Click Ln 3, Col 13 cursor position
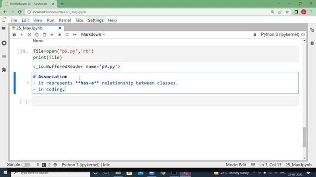This screenshot has width=316, height=177. pyautogui.click(x=270, y=165)
